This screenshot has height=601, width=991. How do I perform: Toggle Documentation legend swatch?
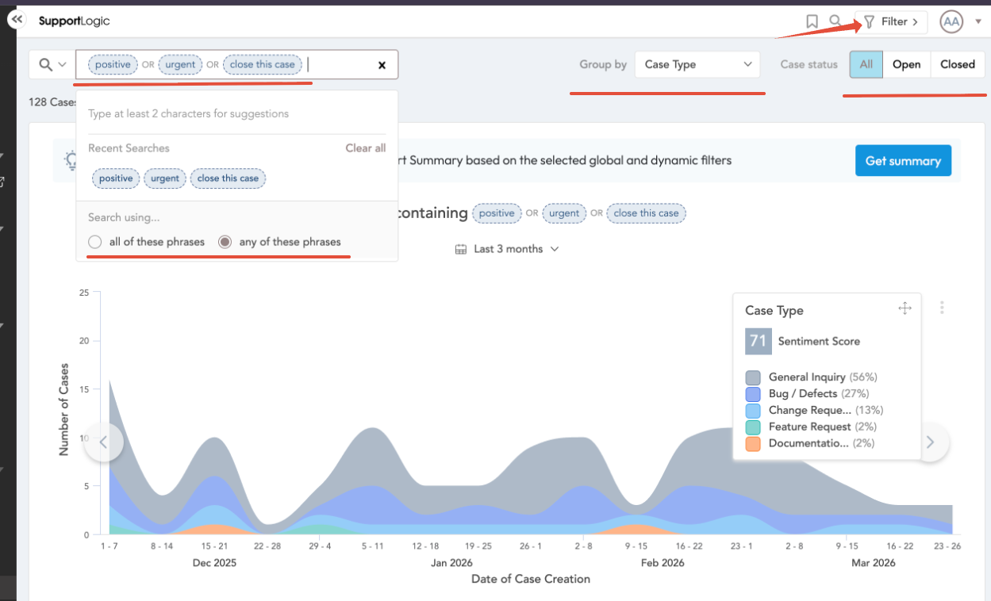[753, 444]
